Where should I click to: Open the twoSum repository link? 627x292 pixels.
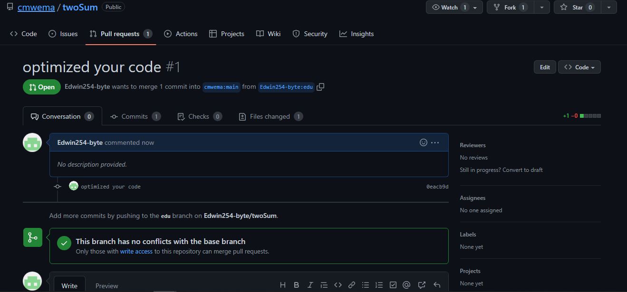click(80, 7)
